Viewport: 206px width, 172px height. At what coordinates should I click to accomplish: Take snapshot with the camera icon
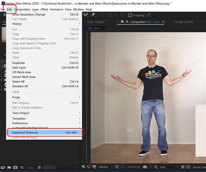[145, 167]
